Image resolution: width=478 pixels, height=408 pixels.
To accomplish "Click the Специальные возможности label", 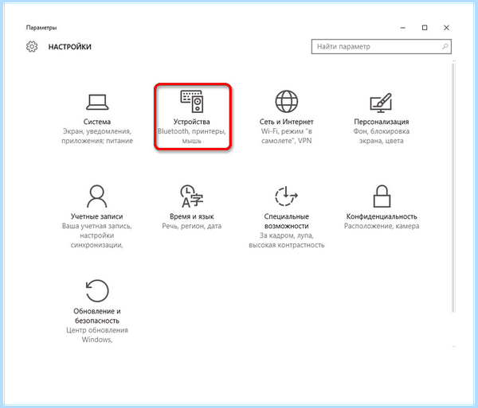I will point(286,221).
